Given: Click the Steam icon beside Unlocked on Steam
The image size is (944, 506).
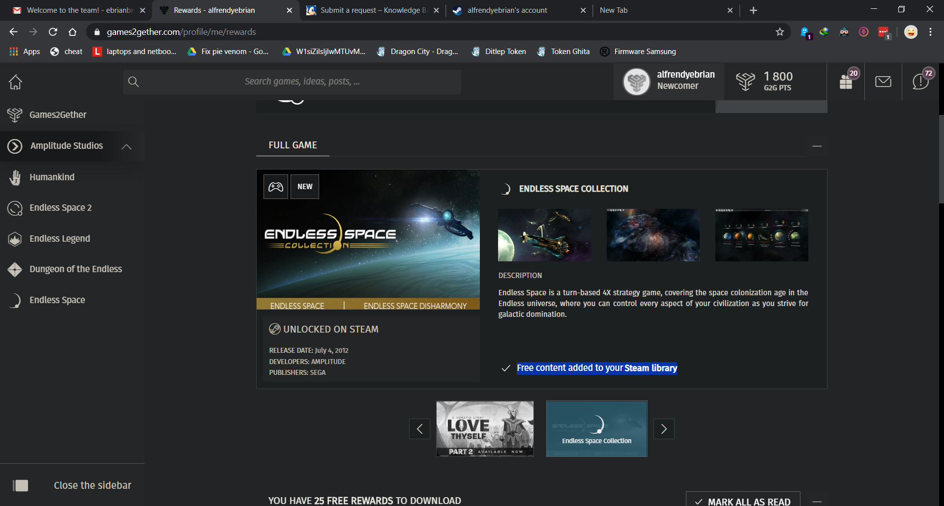Looking at the screenshot, I should pos(274,329).
